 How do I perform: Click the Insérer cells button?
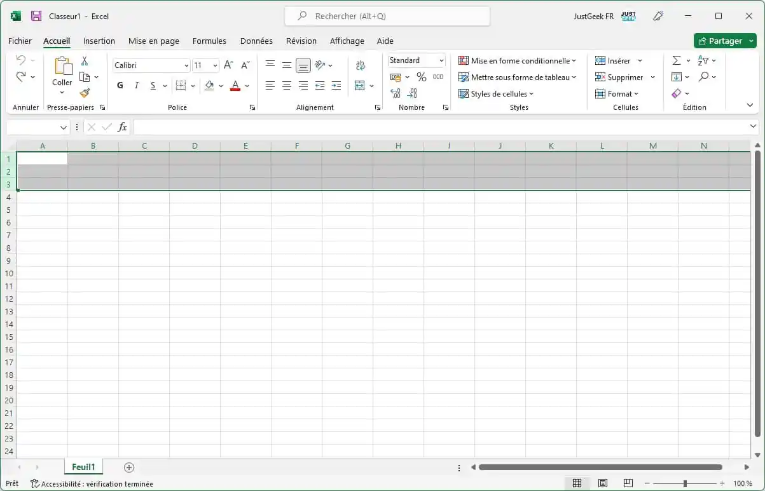[613, 60]
